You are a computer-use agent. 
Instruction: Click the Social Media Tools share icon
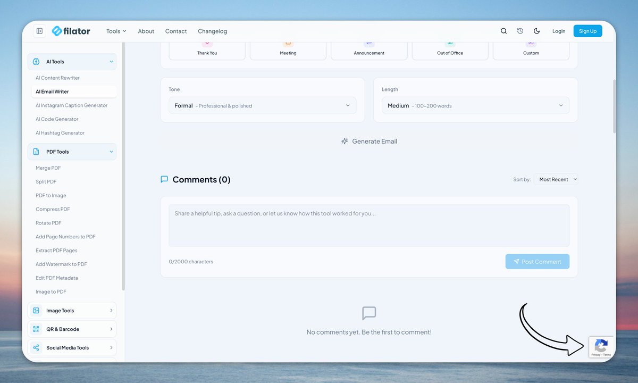[36, 348]
